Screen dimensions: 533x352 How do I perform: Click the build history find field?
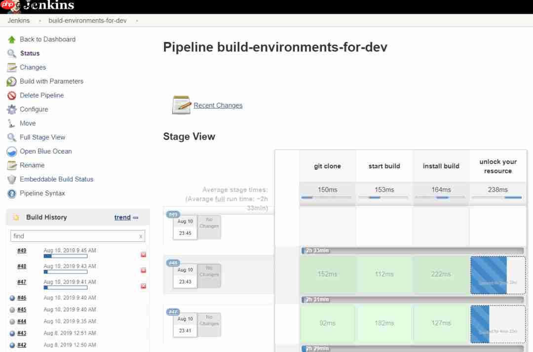pyautogui.click(x=74, y=236)
